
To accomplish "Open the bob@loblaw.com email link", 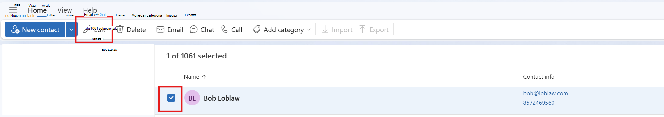I will [x=545, y=93].
